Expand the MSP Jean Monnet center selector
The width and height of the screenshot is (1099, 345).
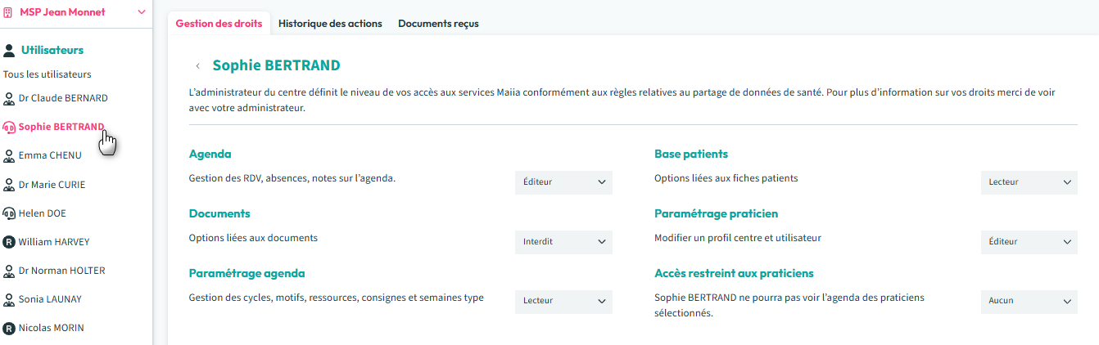[142, 12]
